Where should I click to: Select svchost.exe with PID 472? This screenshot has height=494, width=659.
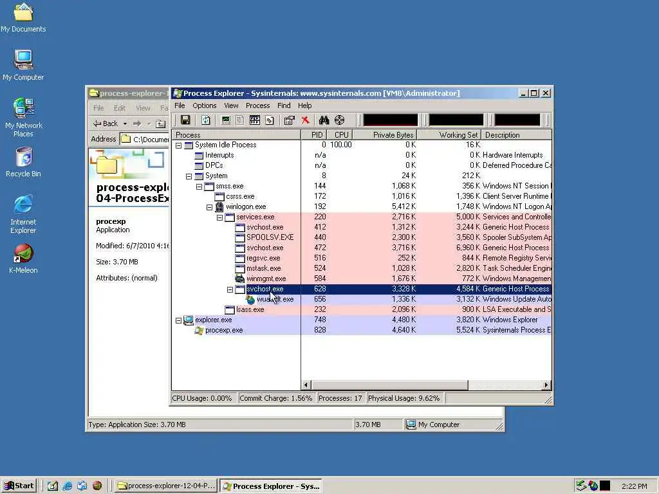click(x=362, y=248)
